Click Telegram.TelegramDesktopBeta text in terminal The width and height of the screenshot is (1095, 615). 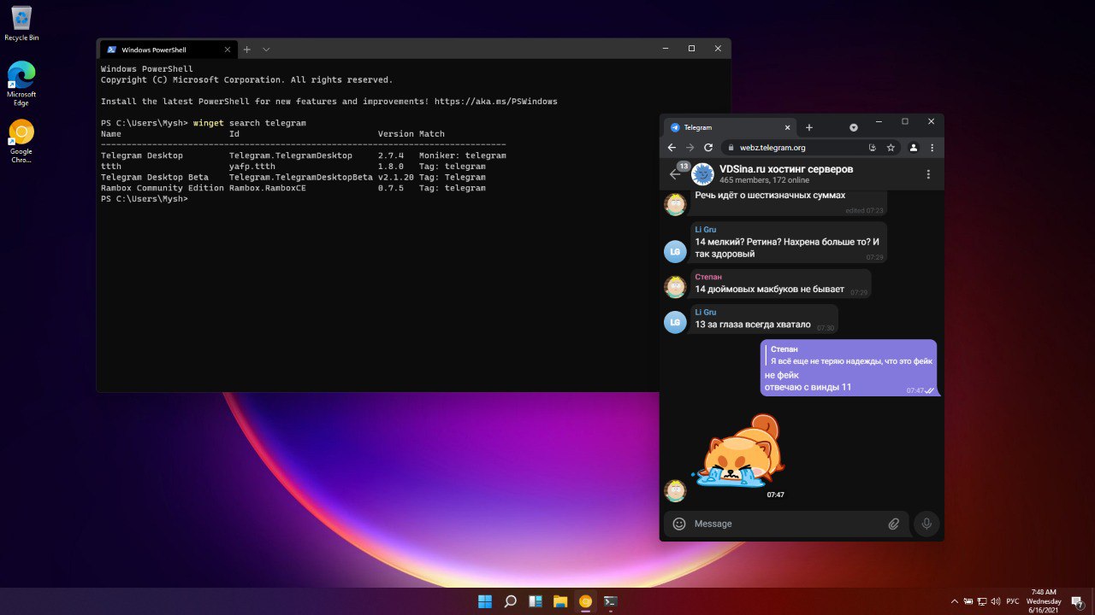(301, 177)
